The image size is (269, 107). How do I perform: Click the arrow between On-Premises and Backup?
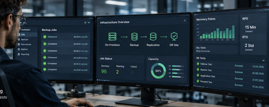pyautogui.click(x=124, y=37)
